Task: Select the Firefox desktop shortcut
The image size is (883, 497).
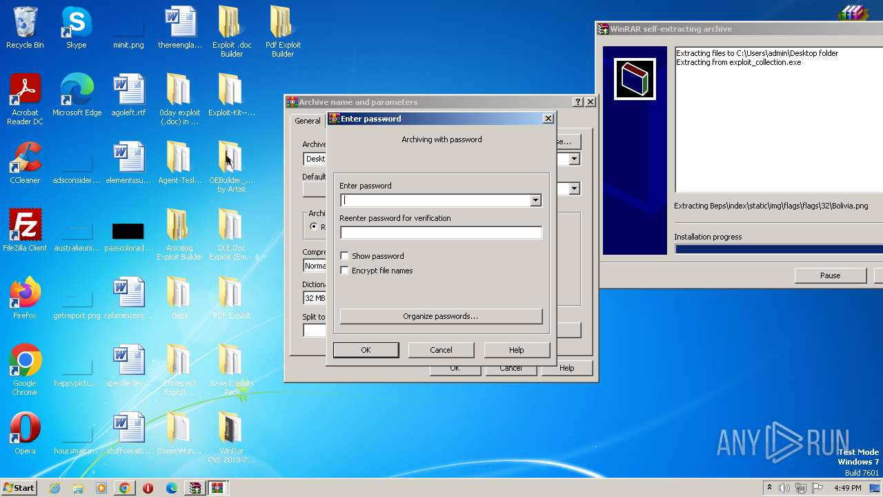Action: point(25,299)
